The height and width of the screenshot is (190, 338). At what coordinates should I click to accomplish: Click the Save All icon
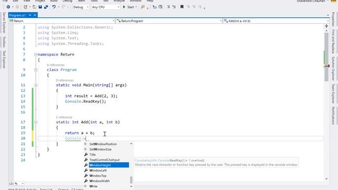(x=46, y=7)
